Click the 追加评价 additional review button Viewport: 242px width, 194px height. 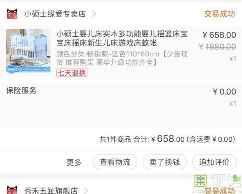tap(214, 162)
